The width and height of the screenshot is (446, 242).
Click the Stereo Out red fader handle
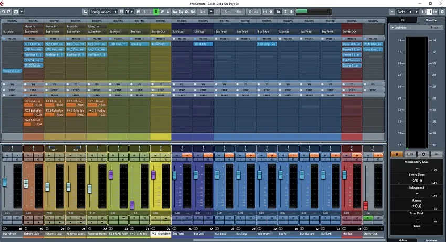(365, 206)
